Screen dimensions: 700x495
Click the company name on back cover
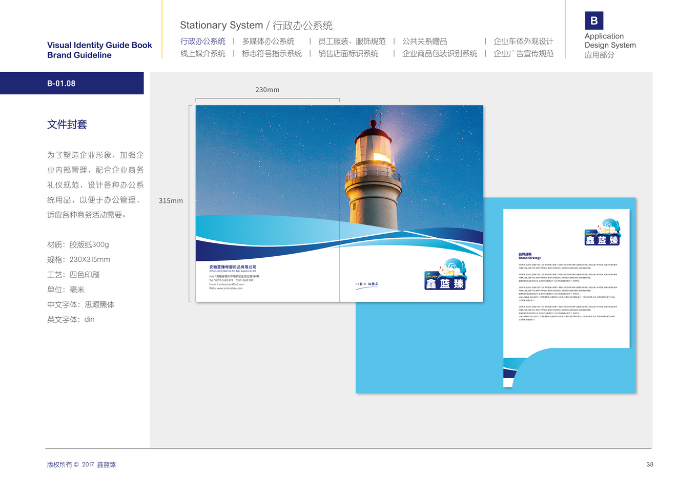pos(233,267)
